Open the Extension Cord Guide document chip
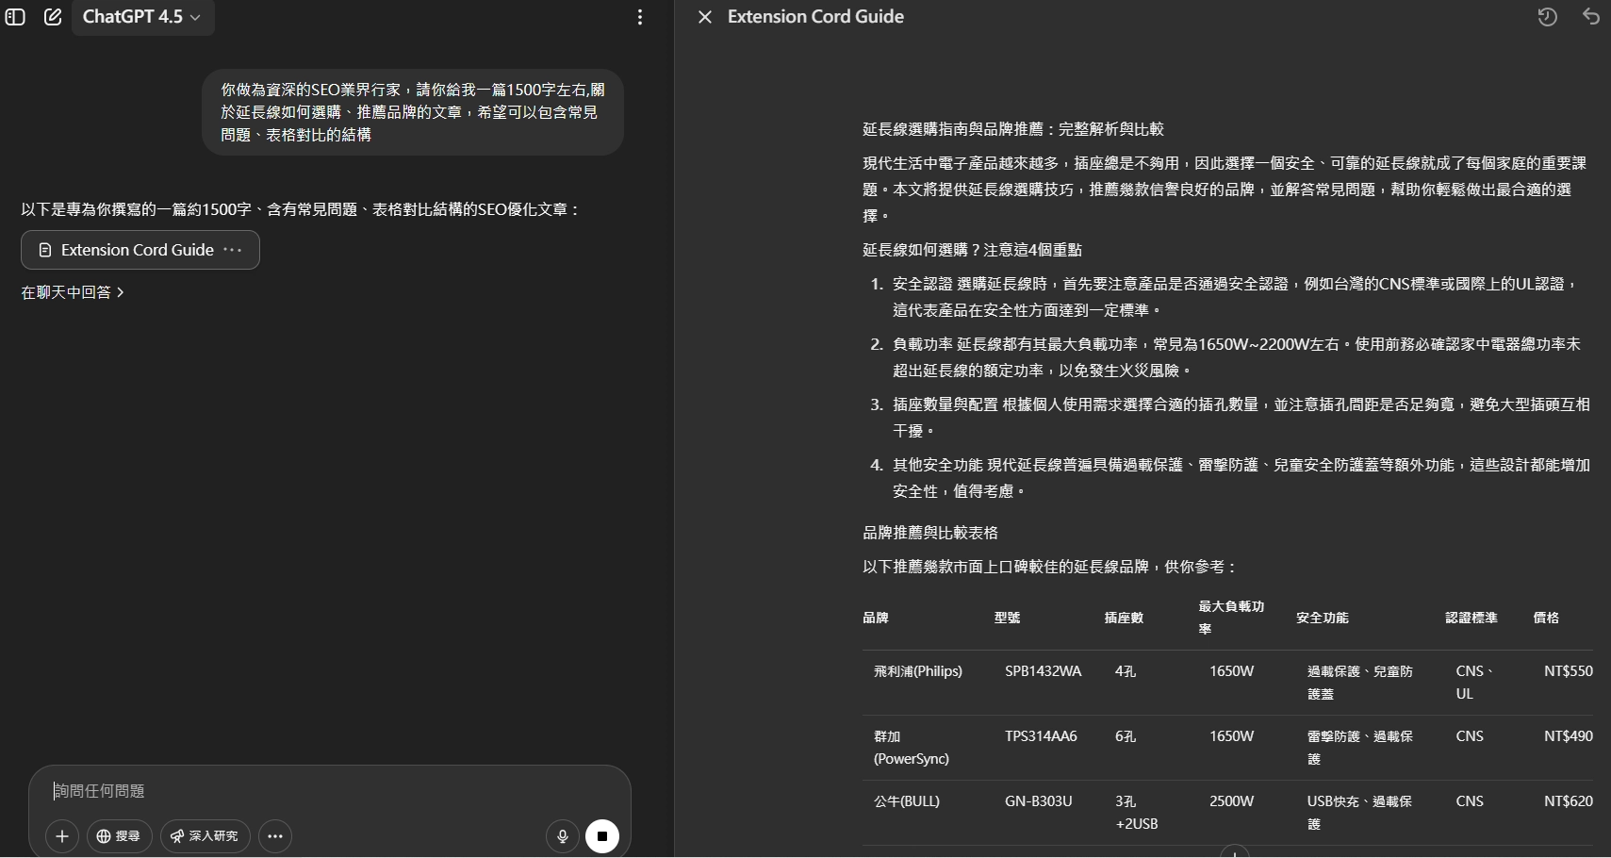The width and height of the screenshot is (1611, 858). [140, 250]
